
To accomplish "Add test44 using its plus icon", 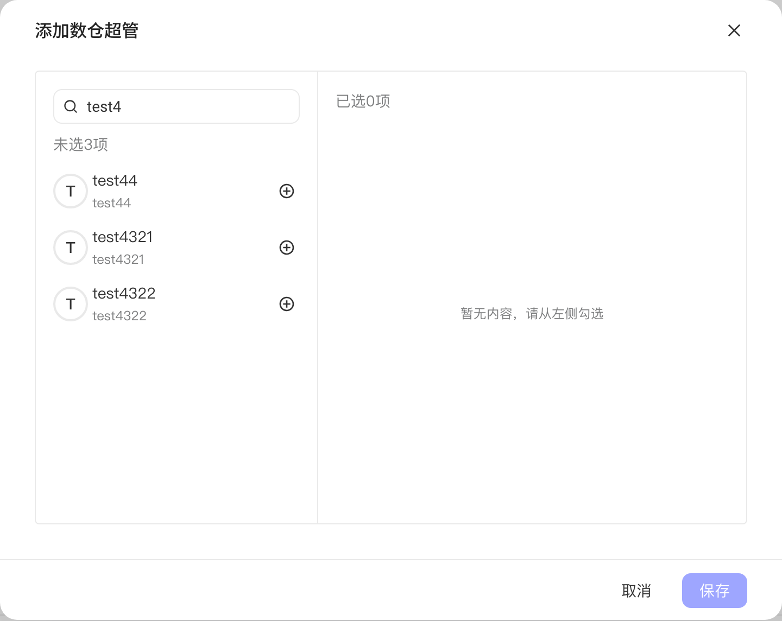I will 287,191.
